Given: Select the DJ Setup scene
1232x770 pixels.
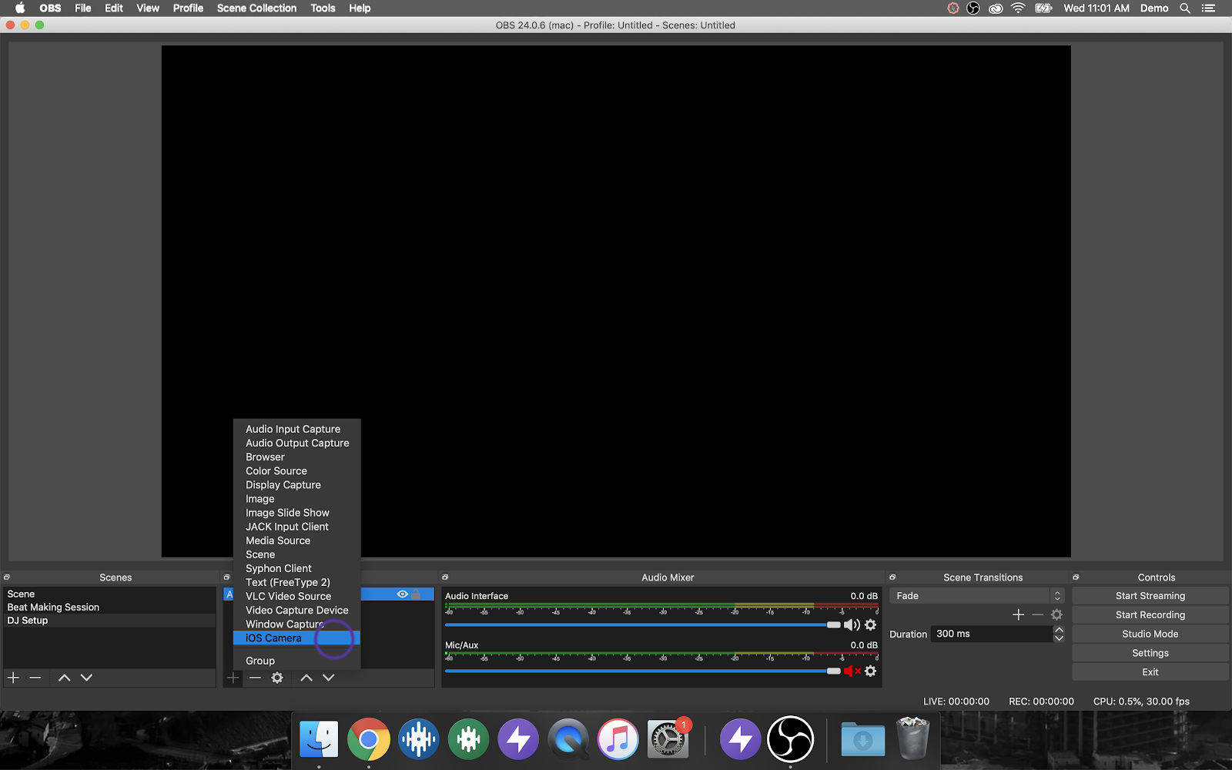Looking at the screenshot, I should (109, 621).
